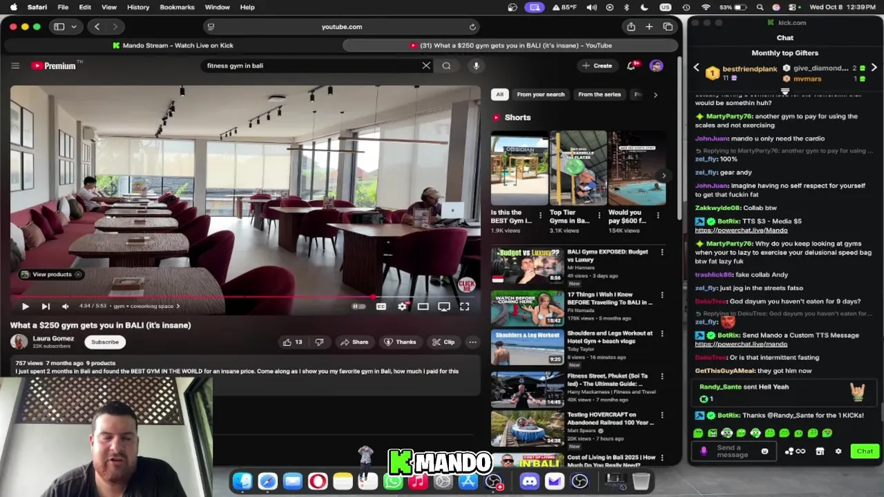Share the Bali gym video
884x497 pixels.
tap(354, 342)
